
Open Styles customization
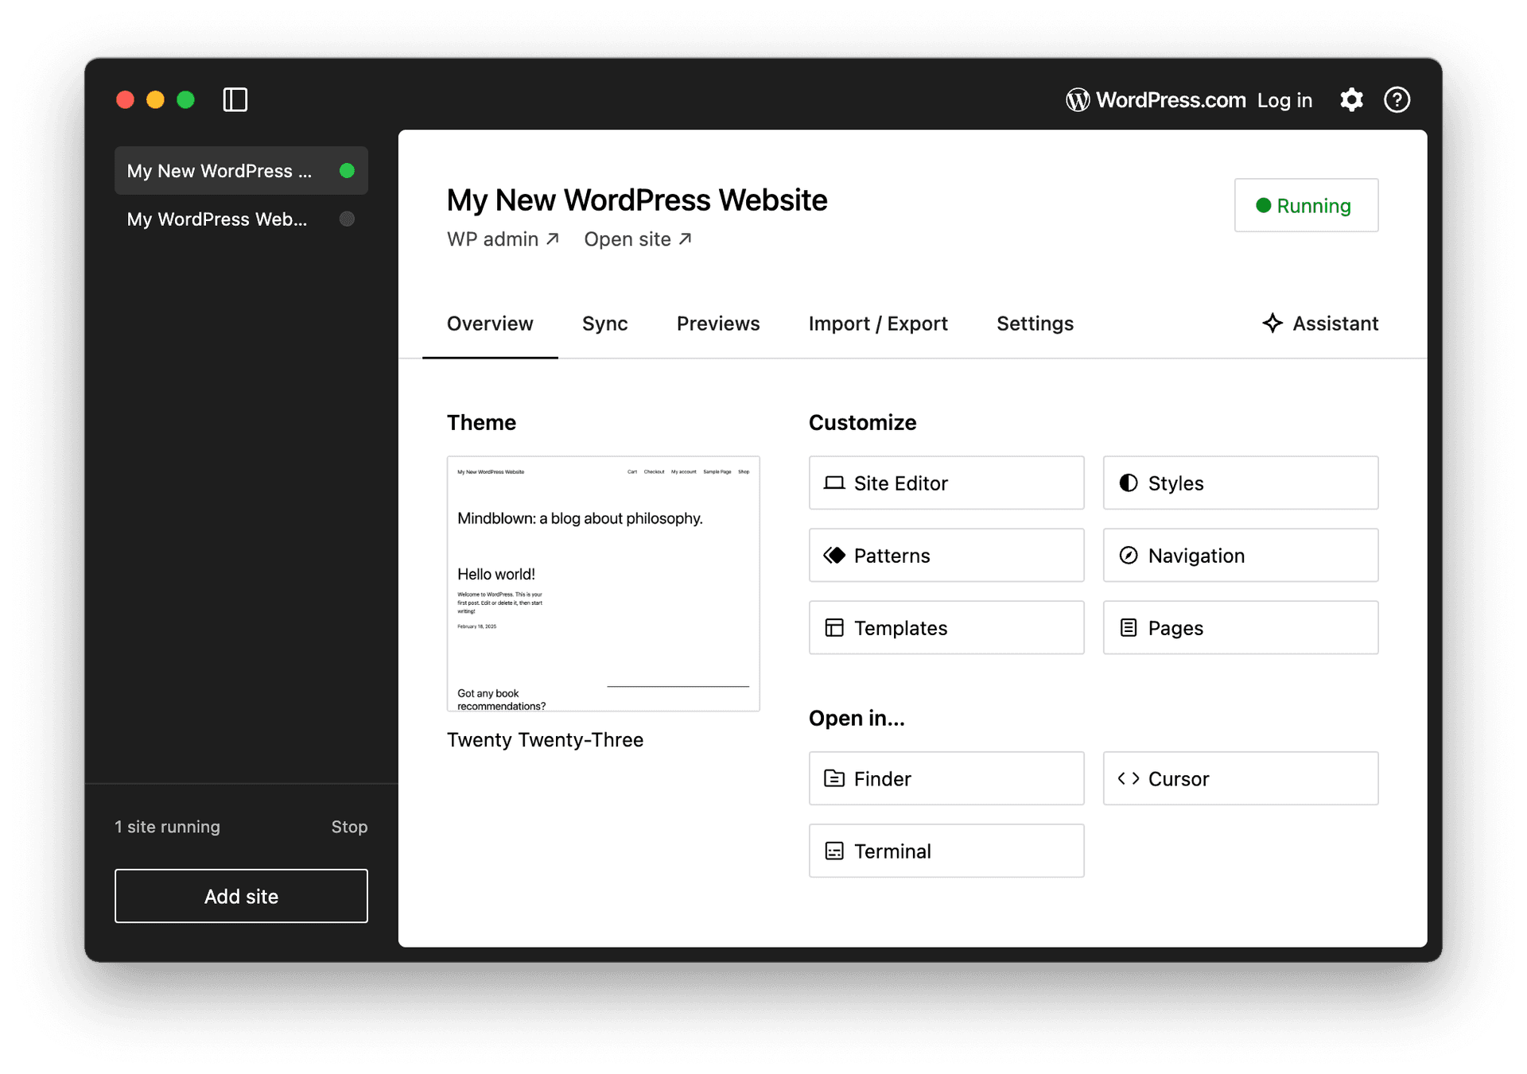pos(1240,483)
